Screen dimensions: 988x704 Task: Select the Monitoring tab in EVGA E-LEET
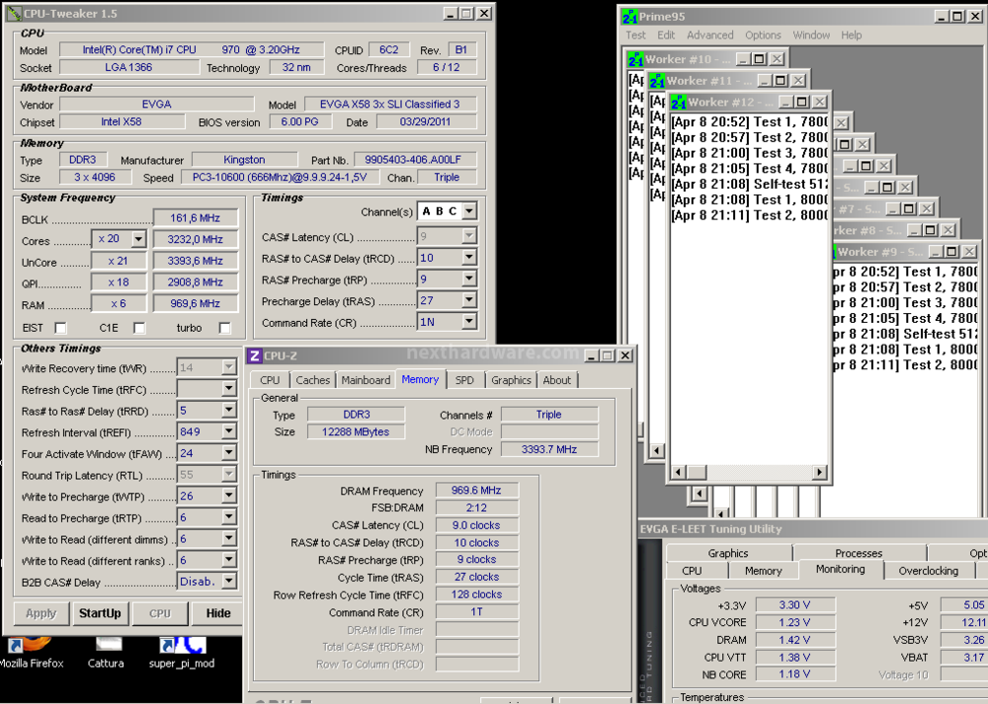tap(841, 570)
